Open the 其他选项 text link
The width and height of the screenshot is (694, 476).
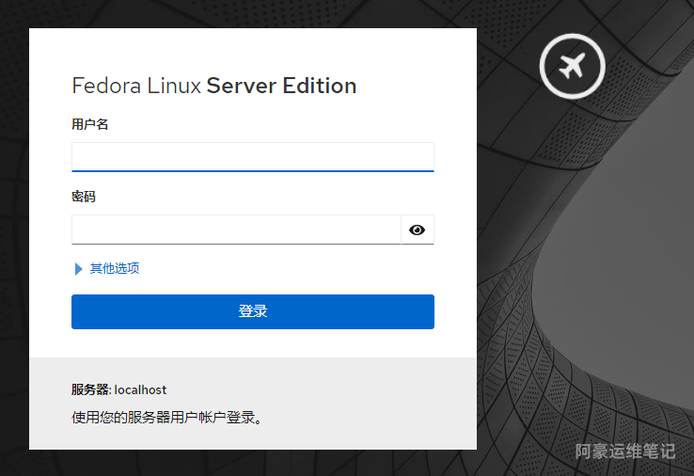point(114,268)
